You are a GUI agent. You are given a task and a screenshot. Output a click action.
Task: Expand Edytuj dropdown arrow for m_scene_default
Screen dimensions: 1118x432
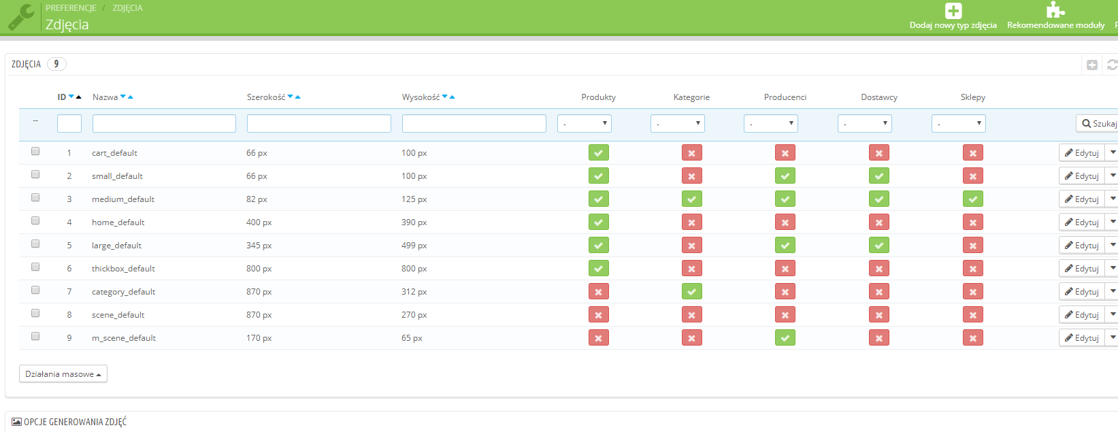point(1113,338)
